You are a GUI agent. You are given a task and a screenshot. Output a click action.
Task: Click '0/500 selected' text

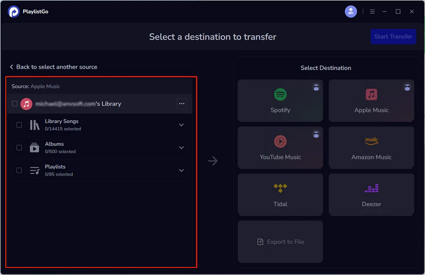60,152
